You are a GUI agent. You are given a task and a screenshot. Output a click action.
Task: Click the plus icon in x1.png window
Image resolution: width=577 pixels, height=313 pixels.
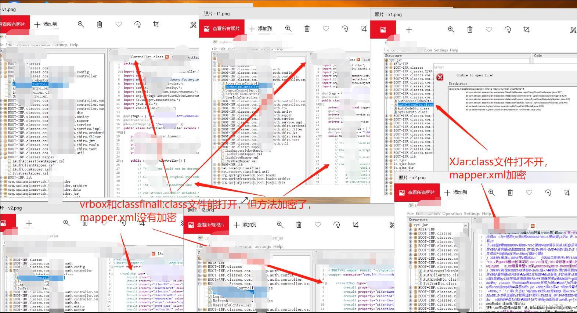tap(409, 30)
